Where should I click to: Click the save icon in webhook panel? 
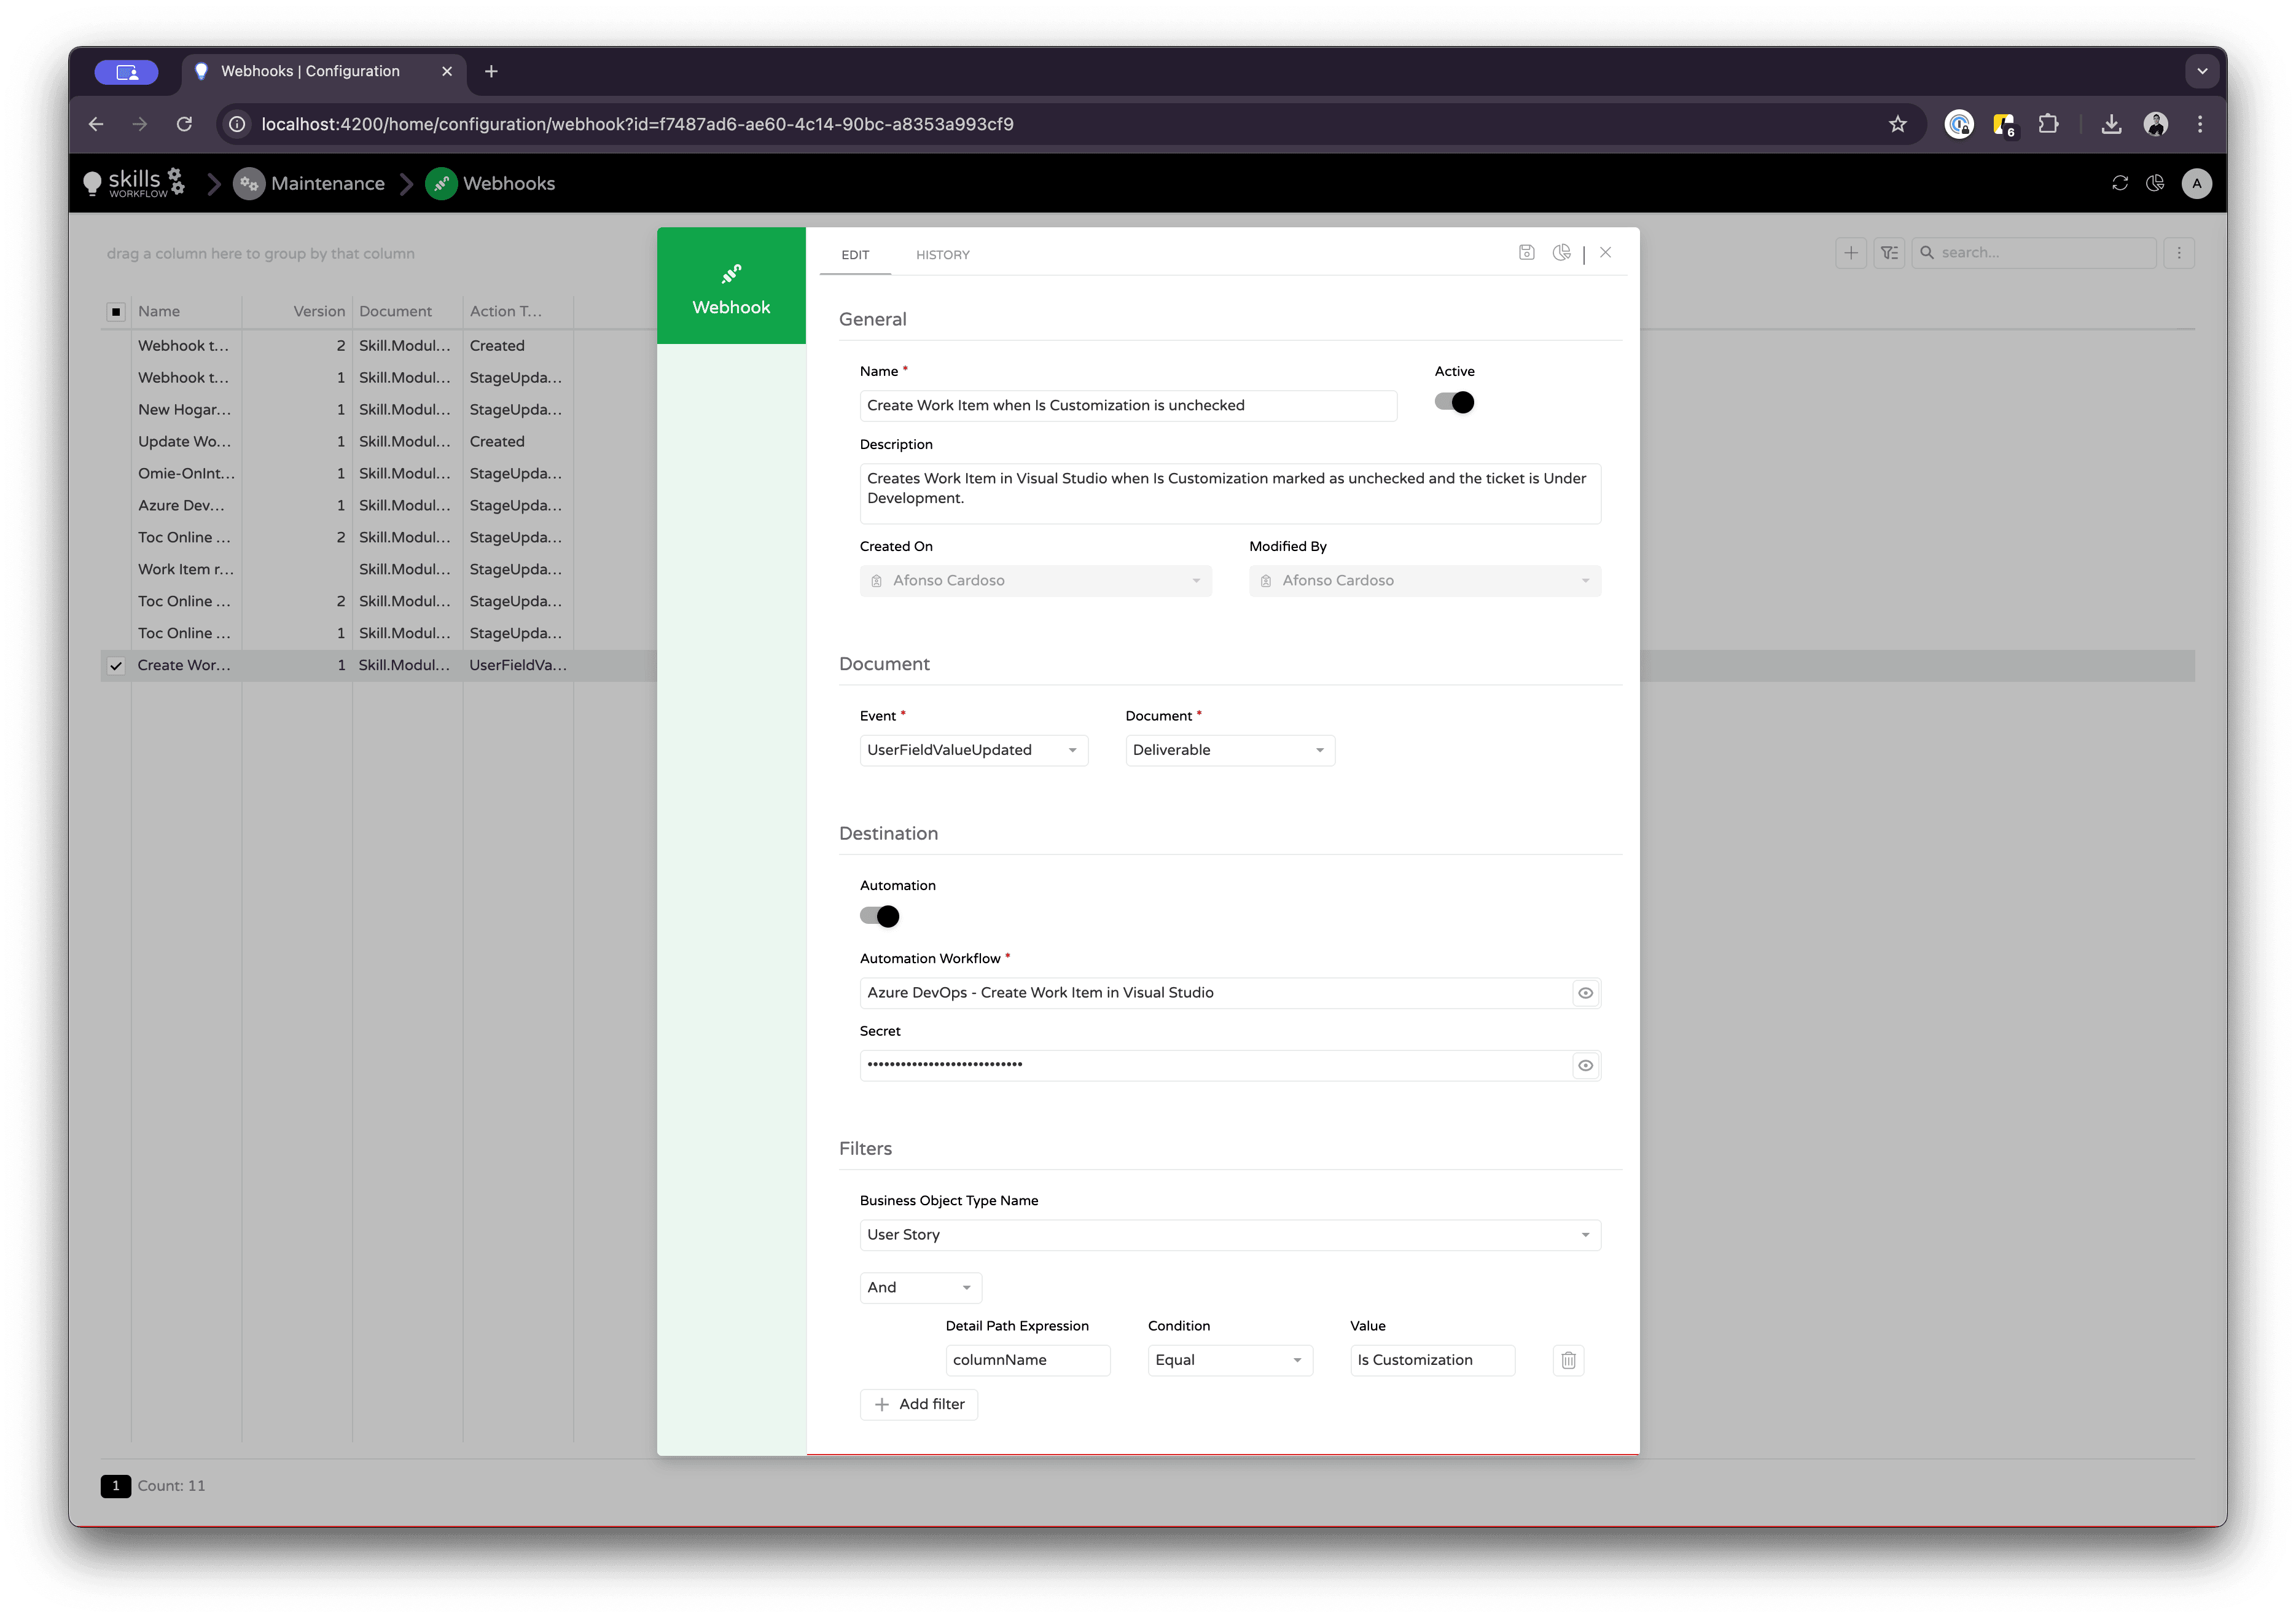coord(1526,253)
